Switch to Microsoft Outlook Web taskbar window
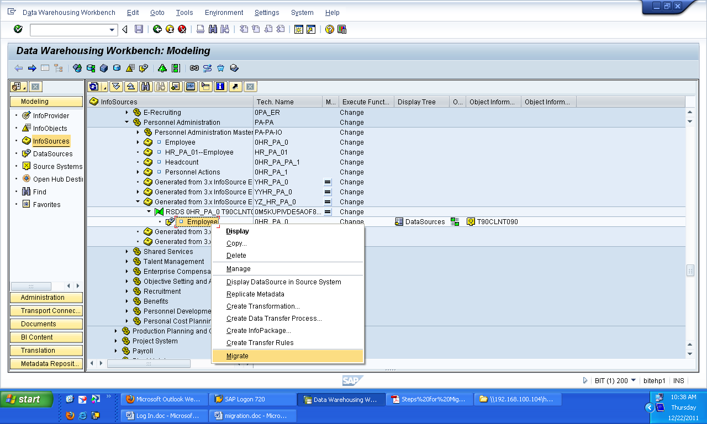 pyautogui.click(x=164, y=399)
